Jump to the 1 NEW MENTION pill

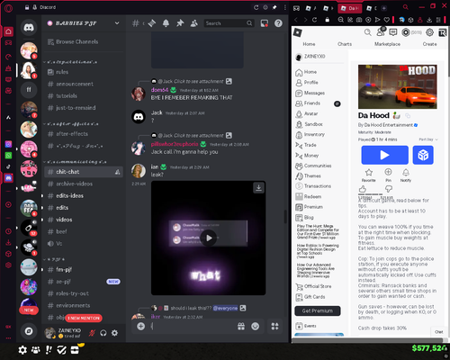pos(84,318)
